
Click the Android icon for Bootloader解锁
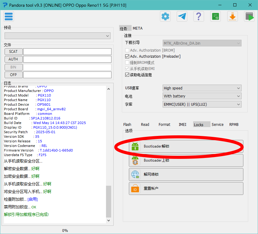coord(135,146)
